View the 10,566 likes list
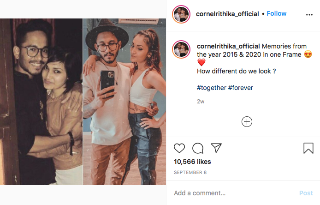320x205 pixels. tap(192, 162)
